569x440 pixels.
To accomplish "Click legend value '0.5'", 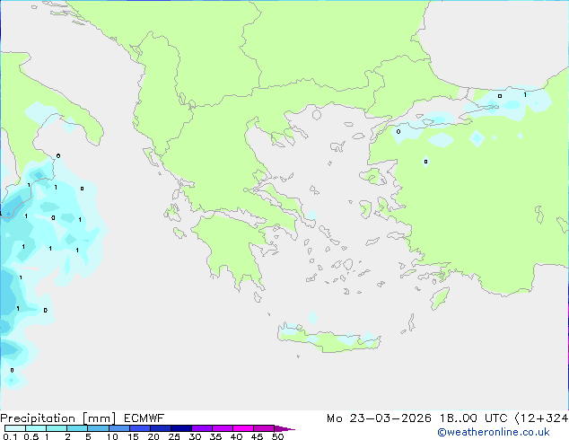I will coord(31,436).
